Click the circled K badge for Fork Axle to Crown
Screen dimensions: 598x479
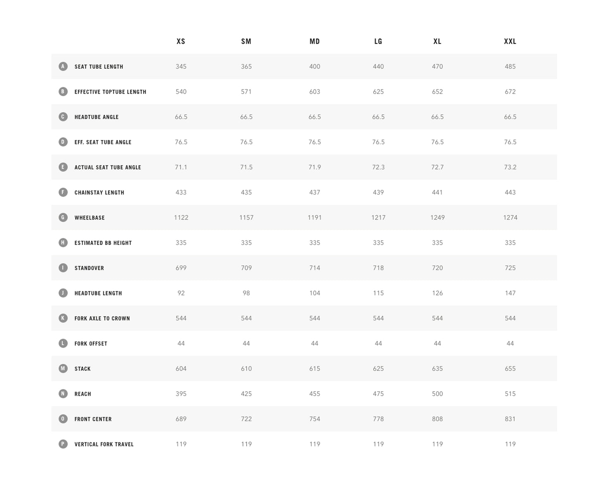[x=63, y=318]
